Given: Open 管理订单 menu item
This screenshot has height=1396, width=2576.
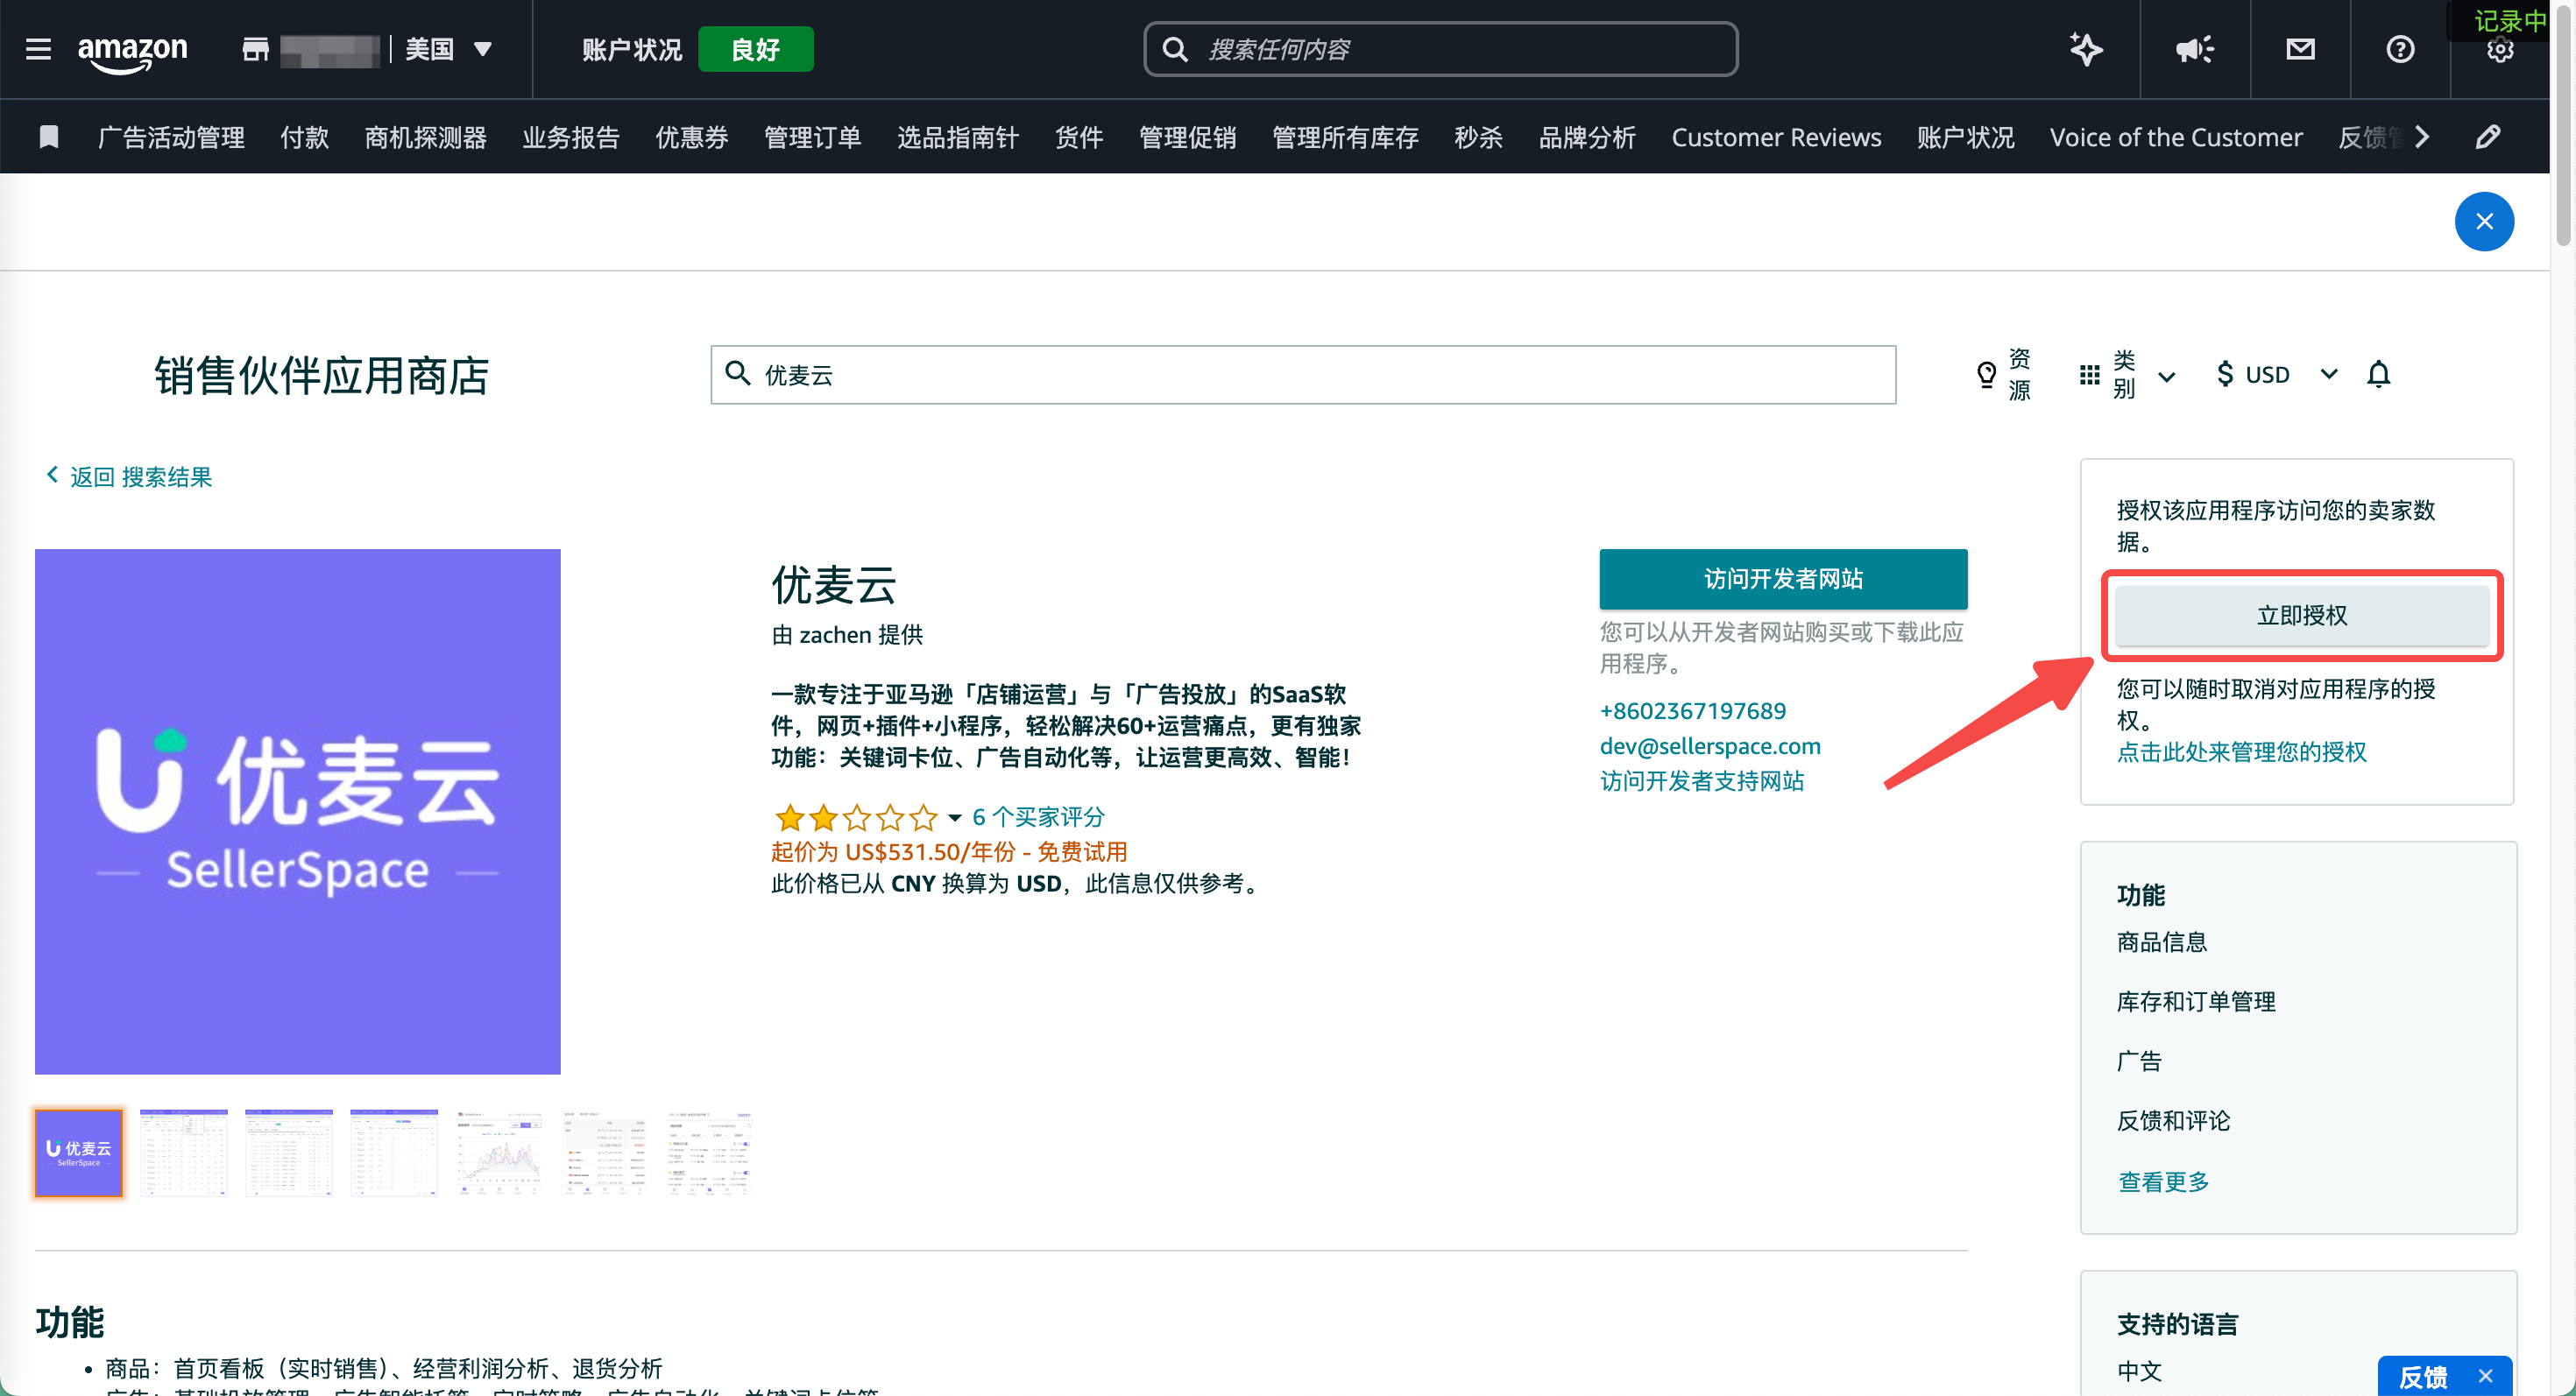Looking at the screenshot, I should (812, 137).
